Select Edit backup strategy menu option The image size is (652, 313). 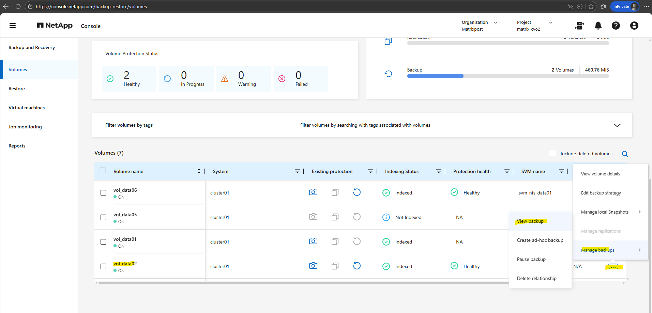point(601,193)
